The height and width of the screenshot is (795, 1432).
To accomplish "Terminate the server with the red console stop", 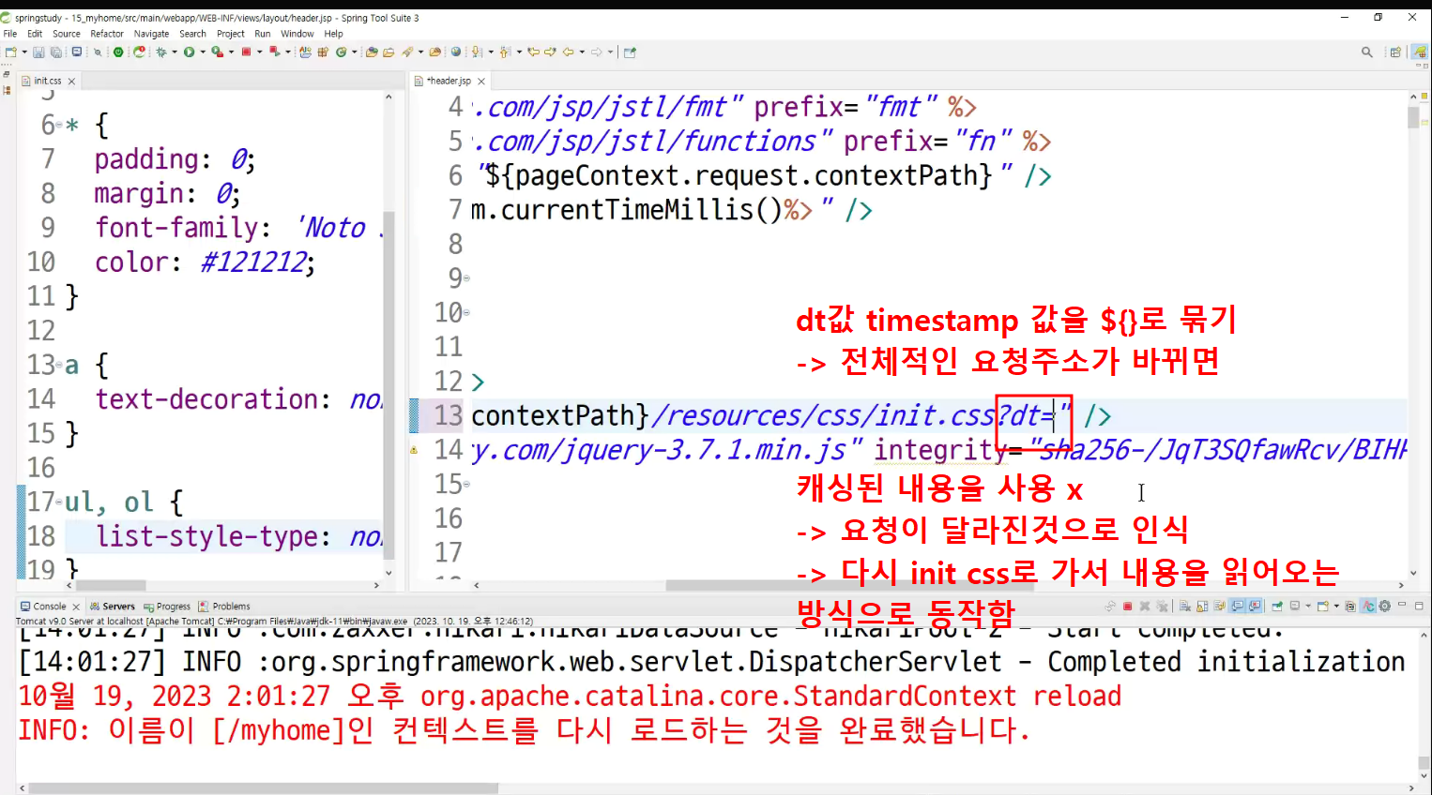I will point(1127,607).
